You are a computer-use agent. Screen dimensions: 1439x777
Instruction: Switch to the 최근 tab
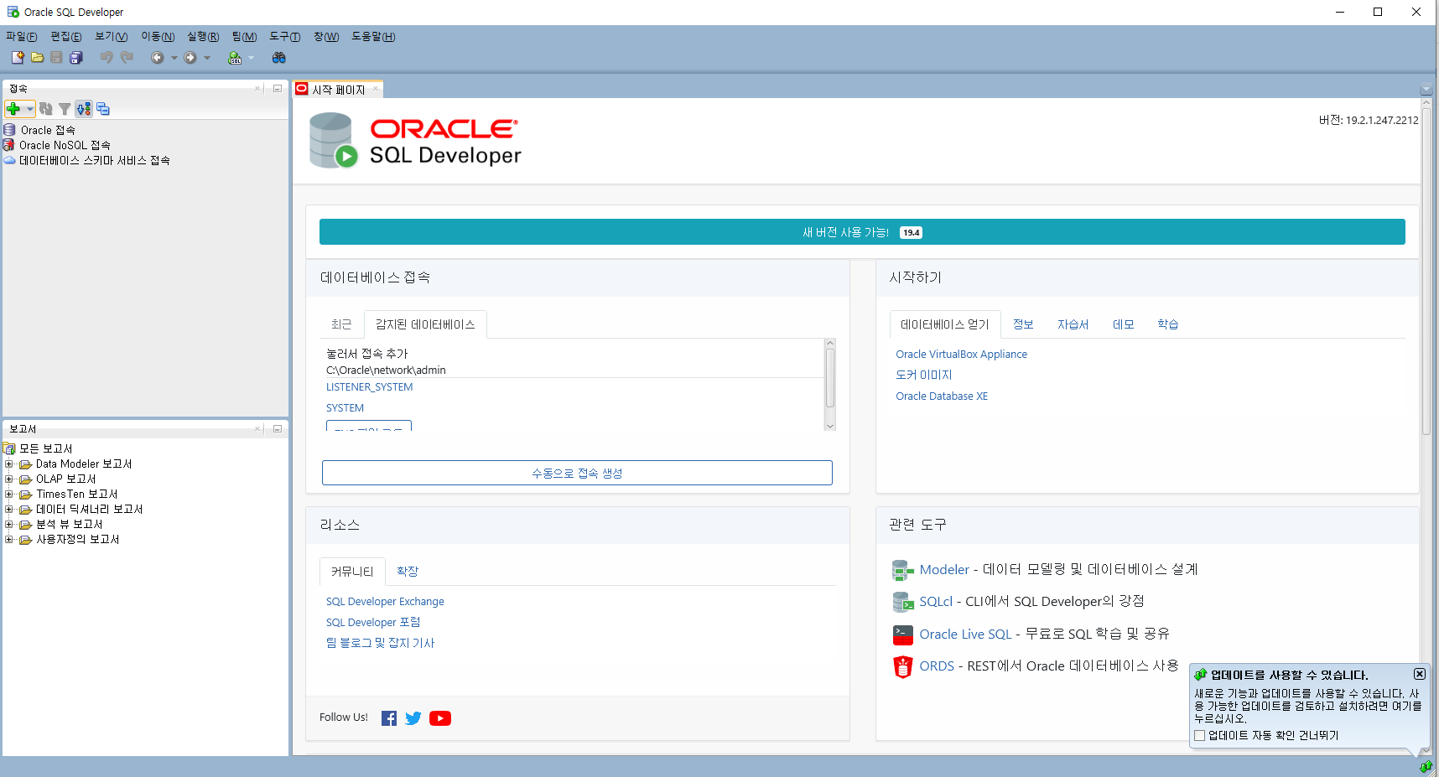click(x=341, y=324)
